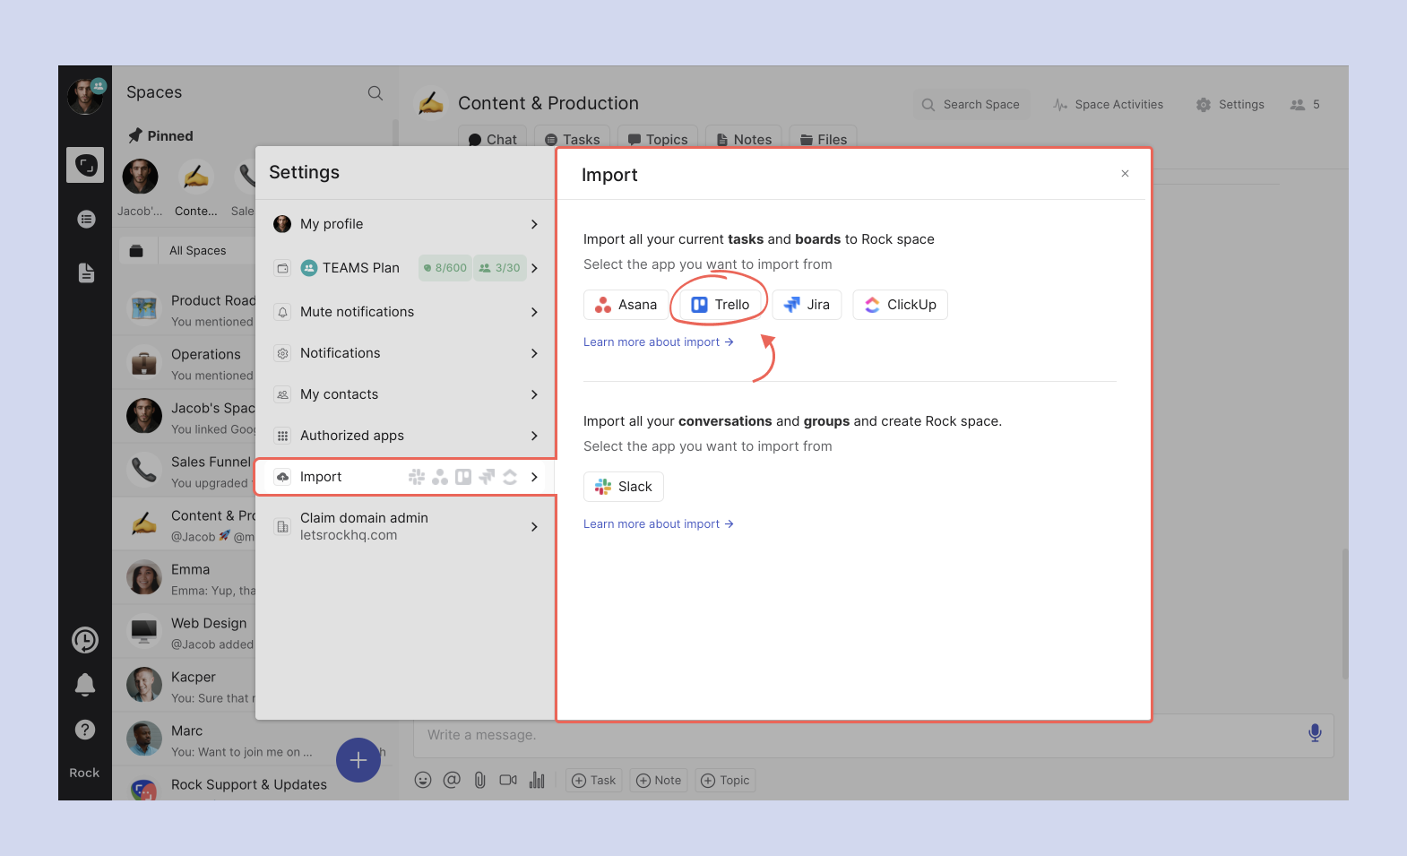Click the Search Space field
1407x856 pixels.
click(x=971, y=105)
